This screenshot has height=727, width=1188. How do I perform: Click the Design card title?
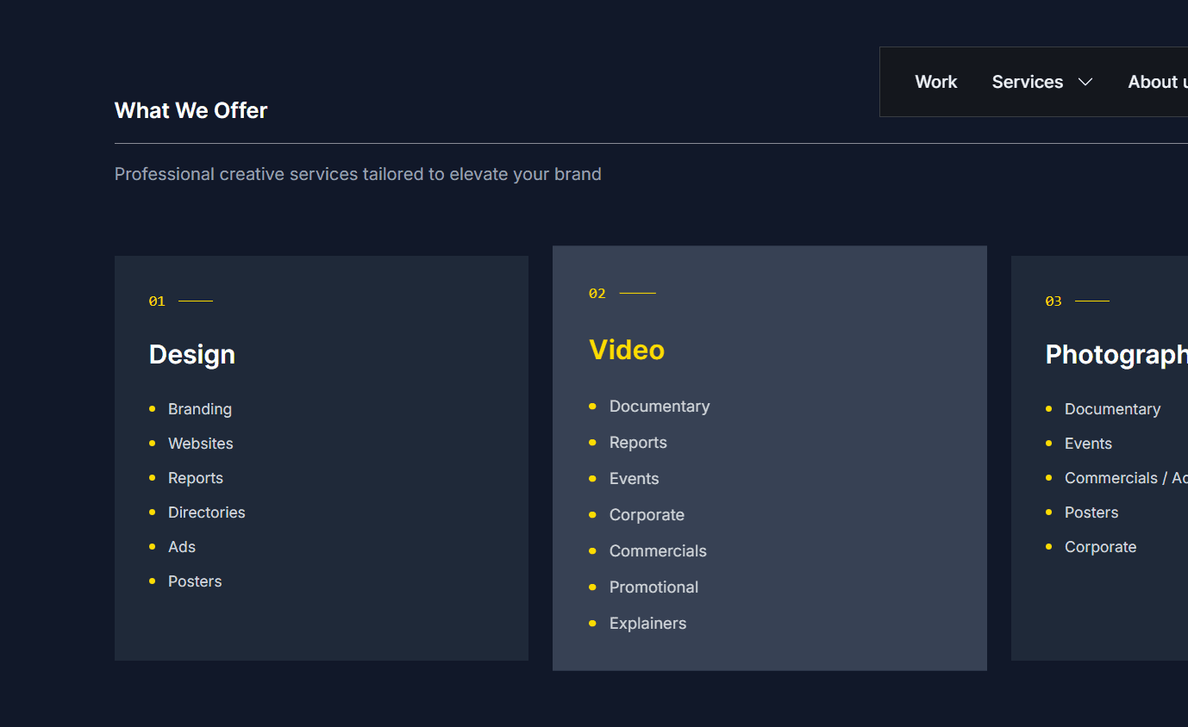tap(192, 354)
